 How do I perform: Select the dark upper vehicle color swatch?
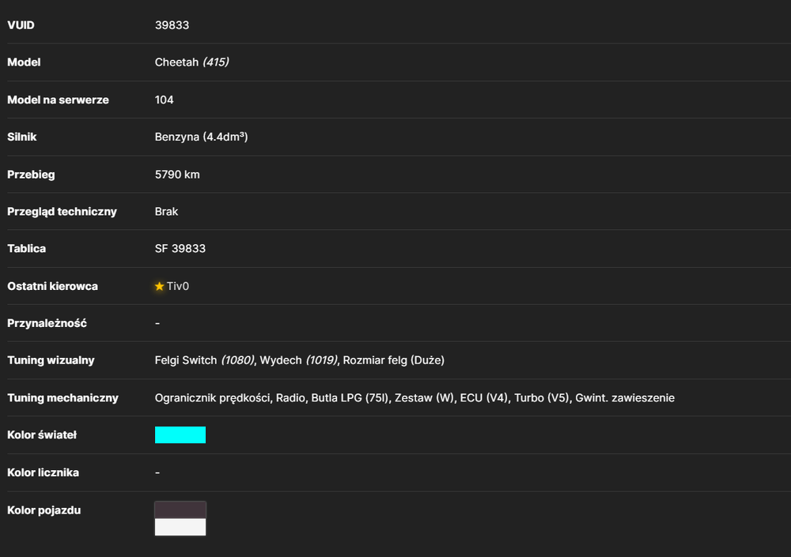tap(180, 510)
